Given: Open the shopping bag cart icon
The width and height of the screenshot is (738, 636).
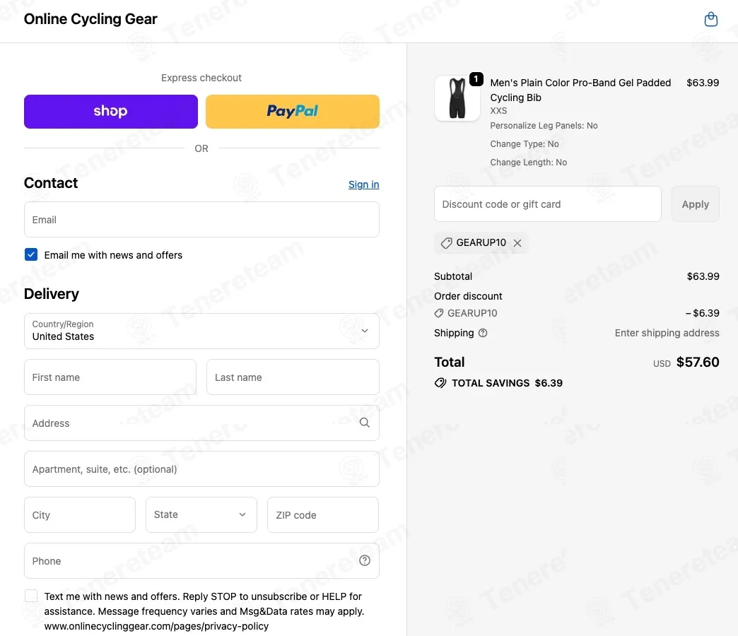Looking at the screenshot, I should tap(710, 19).
